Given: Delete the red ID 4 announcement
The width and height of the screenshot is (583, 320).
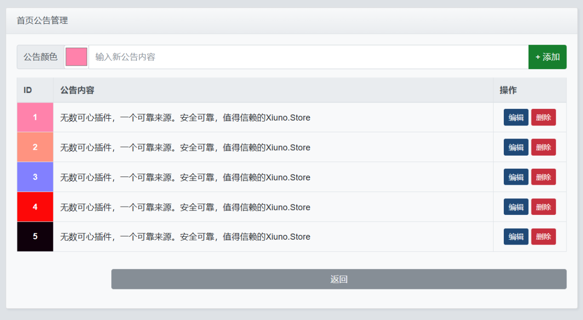Looking at the screenshot, I should click(x=543, y=207).
